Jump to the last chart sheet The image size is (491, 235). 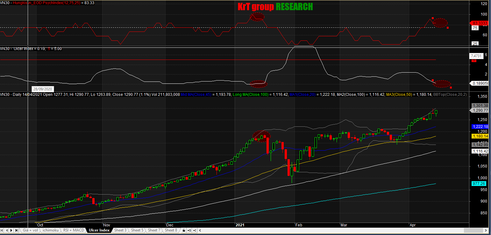click(16, 230)
